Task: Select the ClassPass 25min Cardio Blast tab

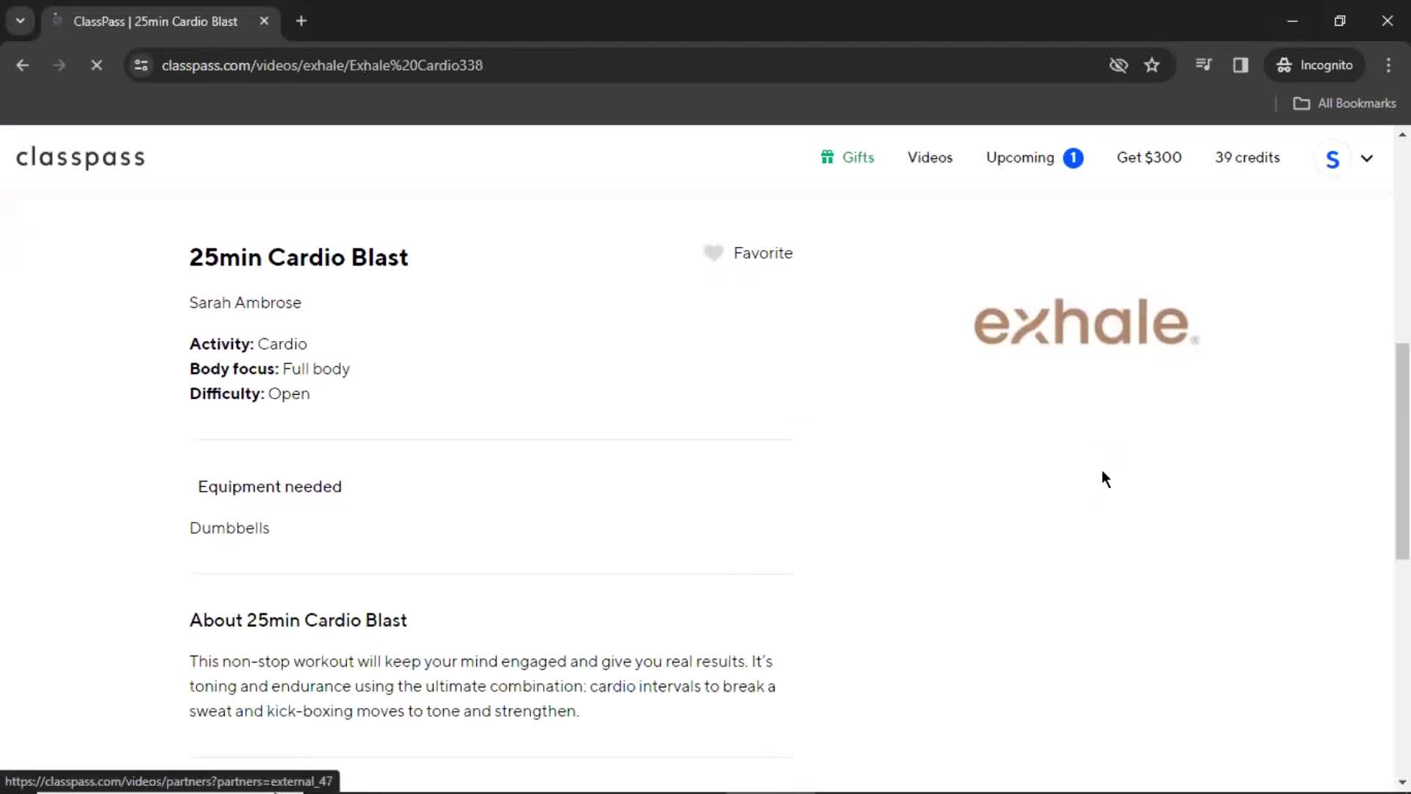Action: [x=155, y=21]
